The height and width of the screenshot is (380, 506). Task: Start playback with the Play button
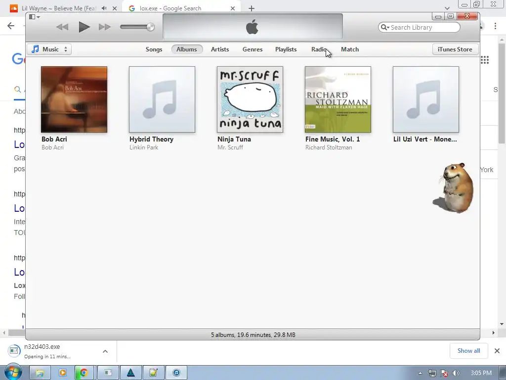[84, 27]
